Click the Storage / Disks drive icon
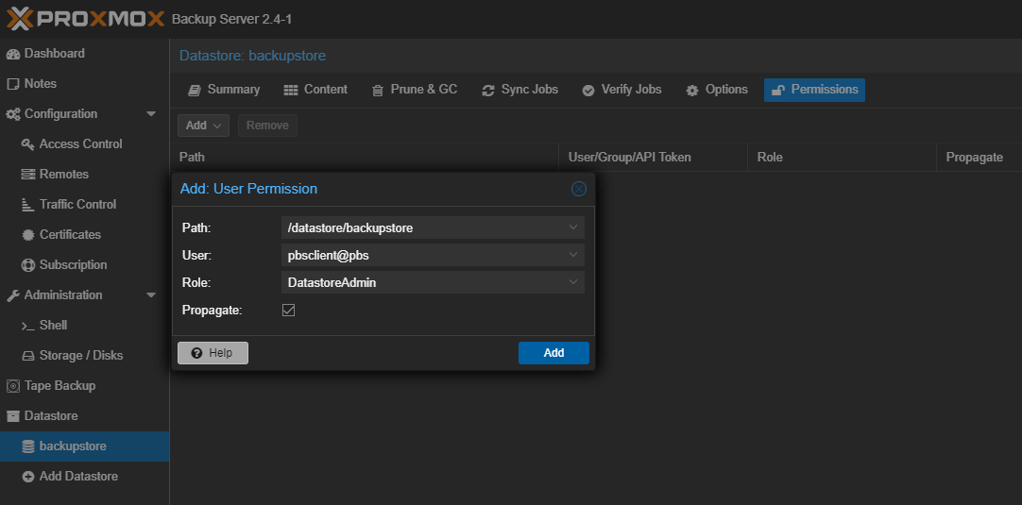 coord(28,356)
